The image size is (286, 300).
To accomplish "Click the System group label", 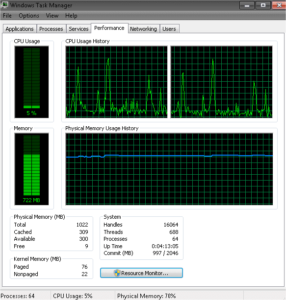I will [112, 217].
